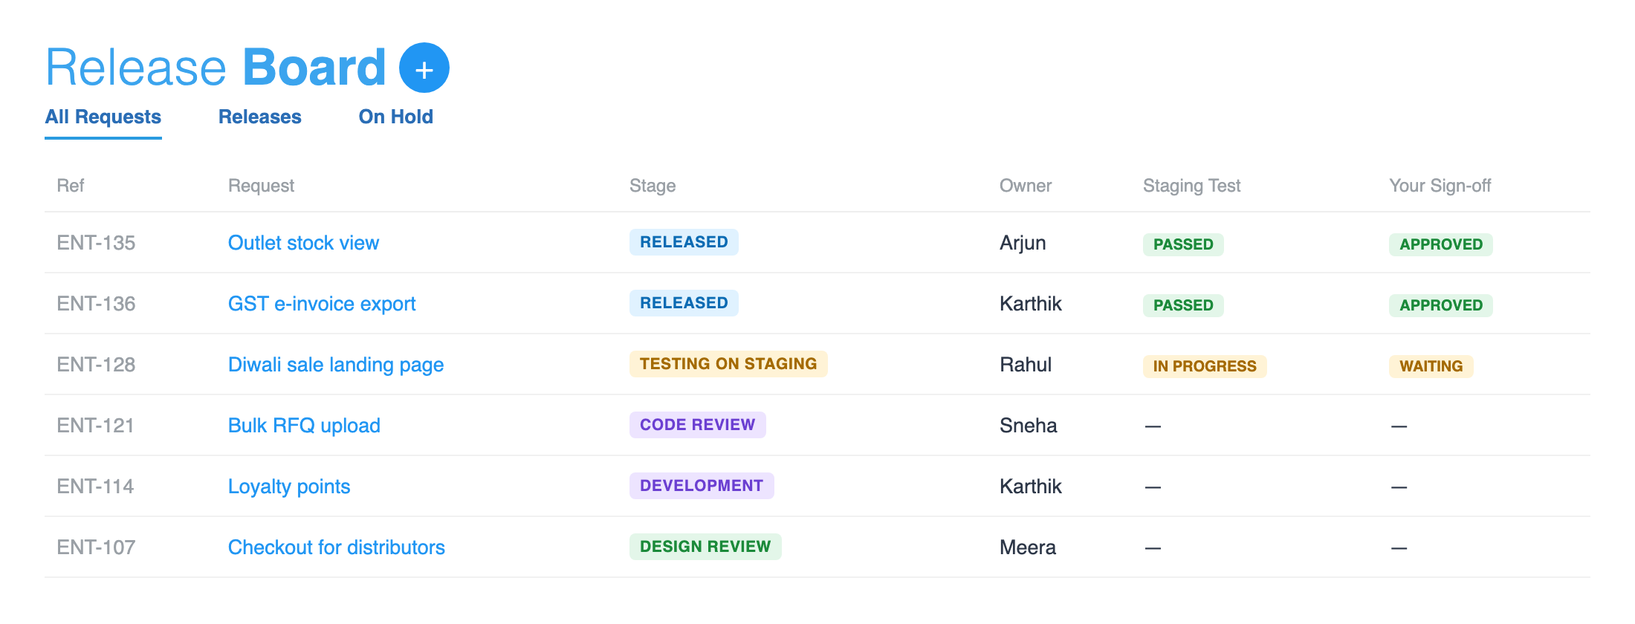The width and height of the screenshot is (1635, 624).
Task: Select the ENT-107 reference cell
Action: pos(96,547)
